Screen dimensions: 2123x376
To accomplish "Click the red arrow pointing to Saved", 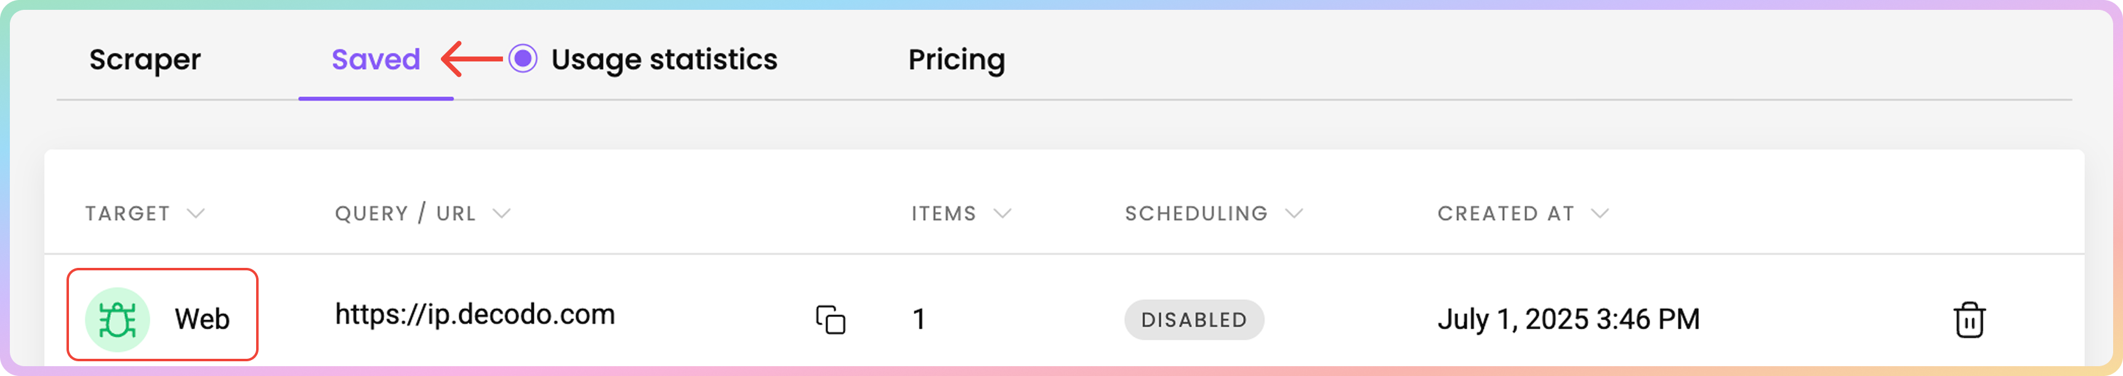I will tap(472, 59).
